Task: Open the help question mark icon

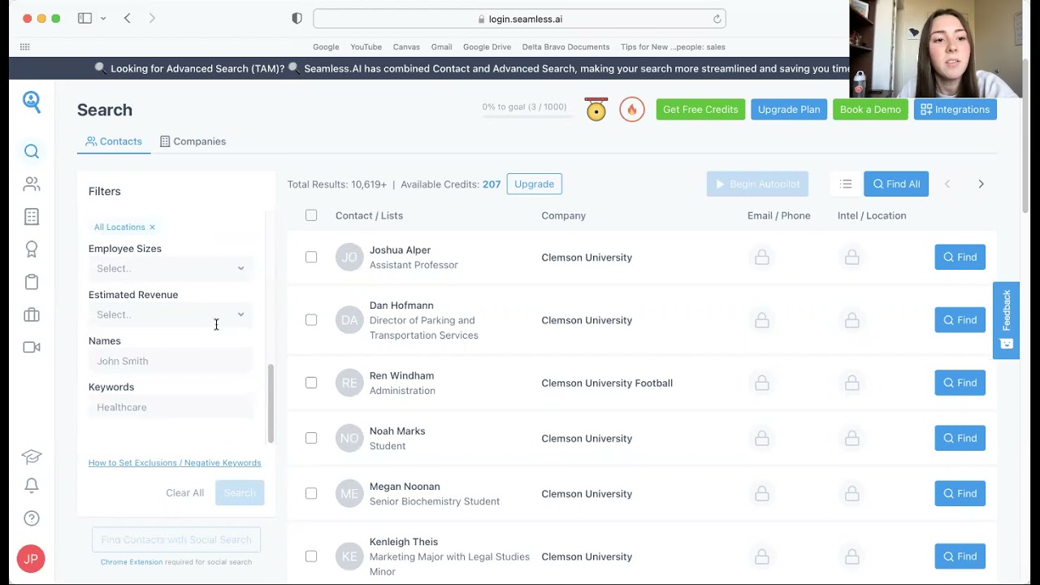Action: pos(32,518)
